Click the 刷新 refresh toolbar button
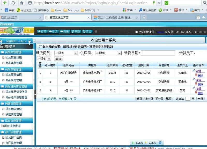Image resolution: width=207 pixels, height=149 pixels. 76,32
